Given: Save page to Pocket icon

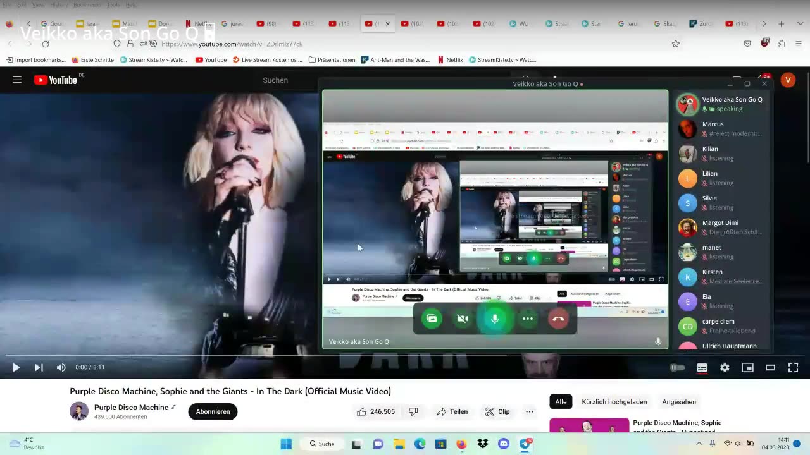Looking at the screenshot, I should click(747, 44).
